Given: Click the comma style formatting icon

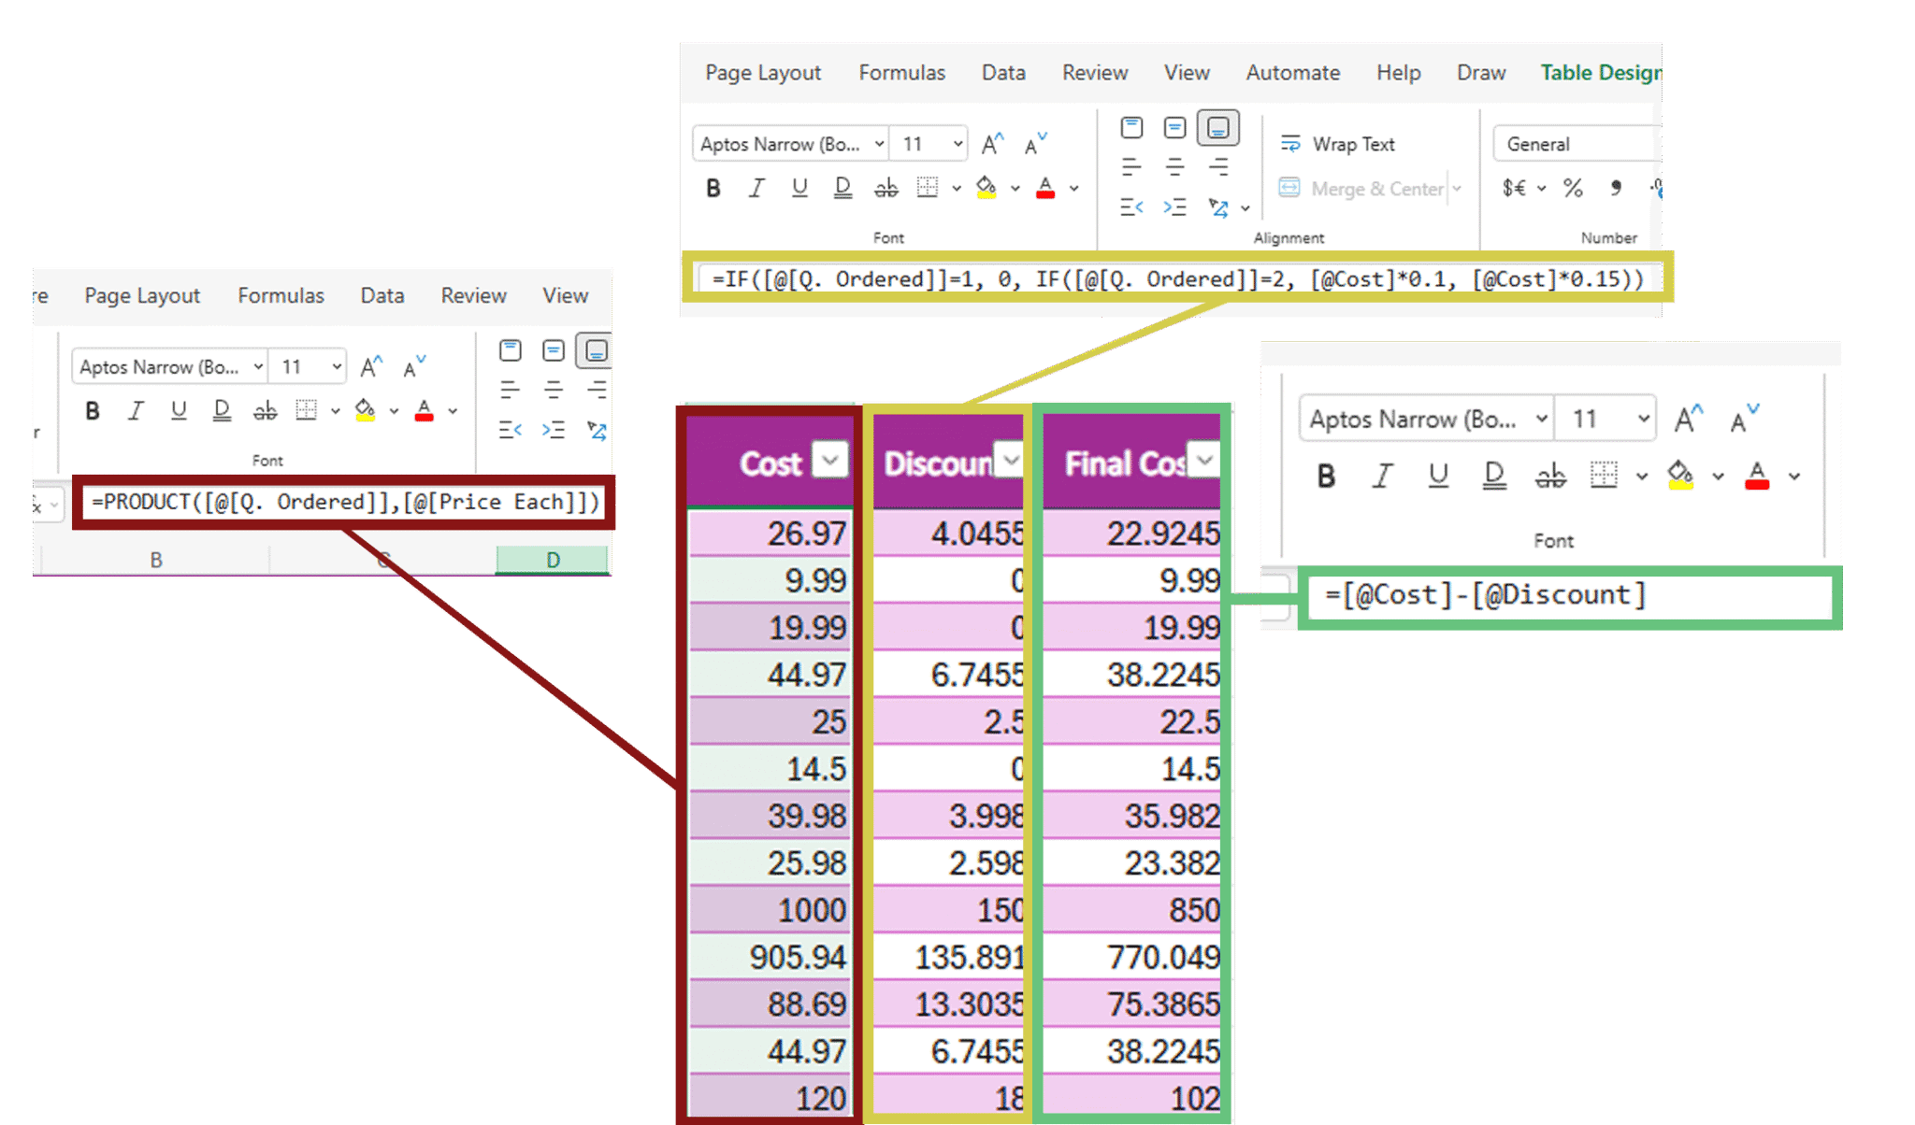Looking at the screenshot, I should (1615, 188).
